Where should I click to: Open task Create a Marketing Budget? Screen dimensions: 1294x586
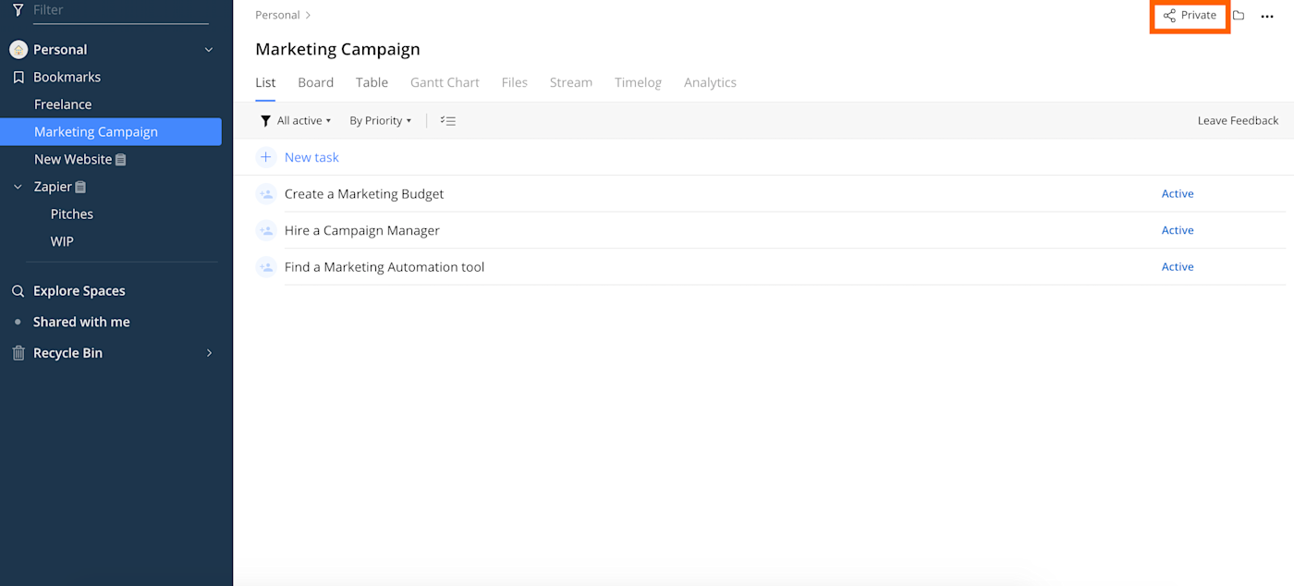pos(364,194)
